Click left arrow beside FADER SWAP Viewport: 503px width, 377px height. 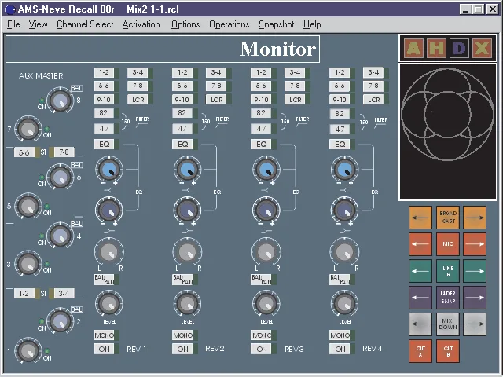tap(420, 298)
